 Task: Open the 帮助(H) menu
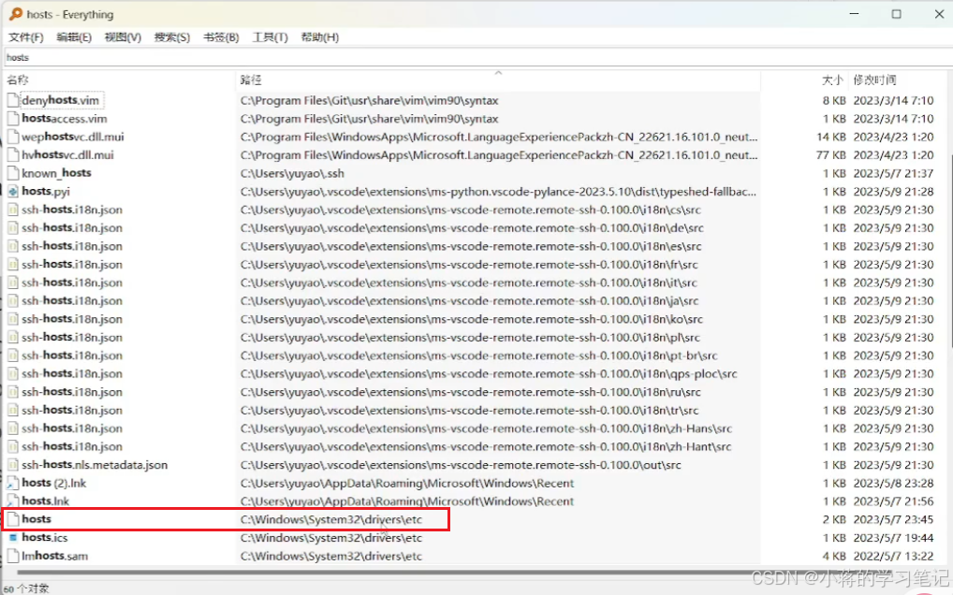(x=319, y=37)
